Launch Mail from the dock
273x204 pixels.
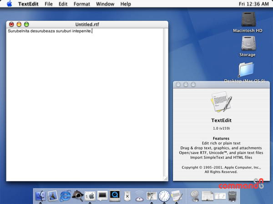53,196
